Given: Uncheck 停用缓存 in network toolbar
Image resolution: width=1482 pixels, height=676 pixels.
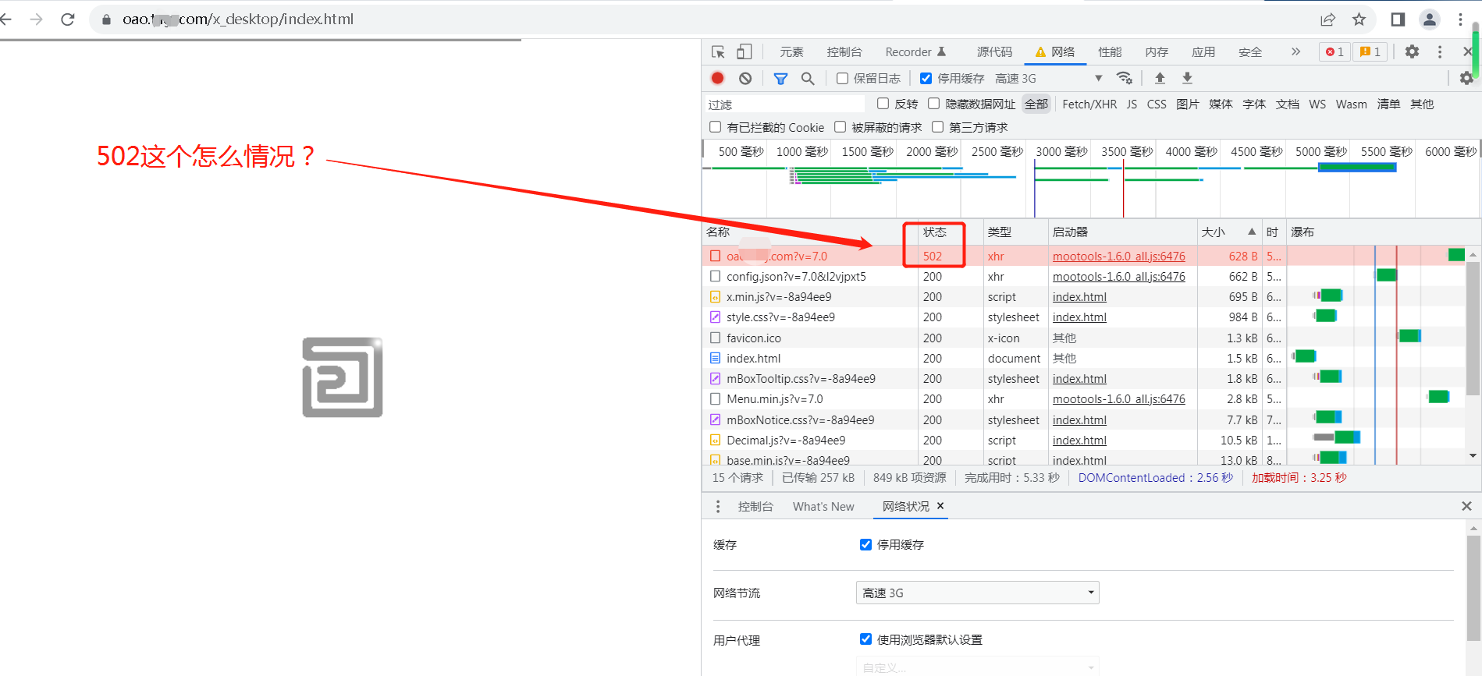Looking at the screenshot, I should point(926,78).
